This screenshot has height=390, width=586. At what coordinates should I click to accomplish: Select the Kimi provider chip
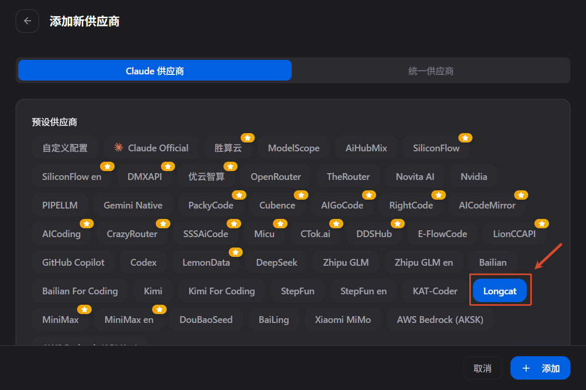click(x=153, y=291)
